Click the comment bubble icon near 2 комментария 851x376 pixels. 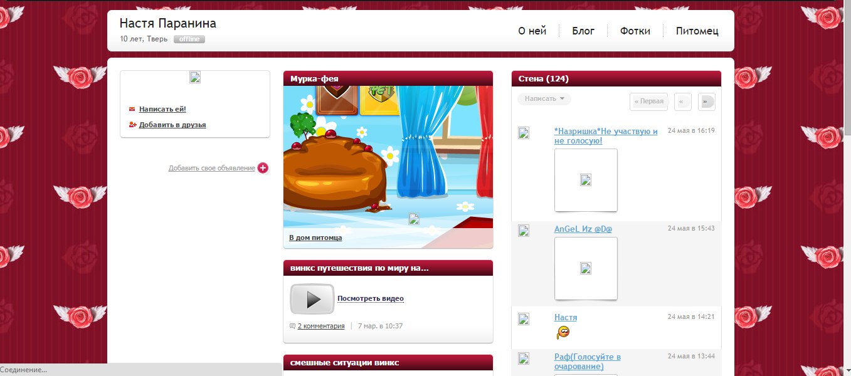pos(292,326)
